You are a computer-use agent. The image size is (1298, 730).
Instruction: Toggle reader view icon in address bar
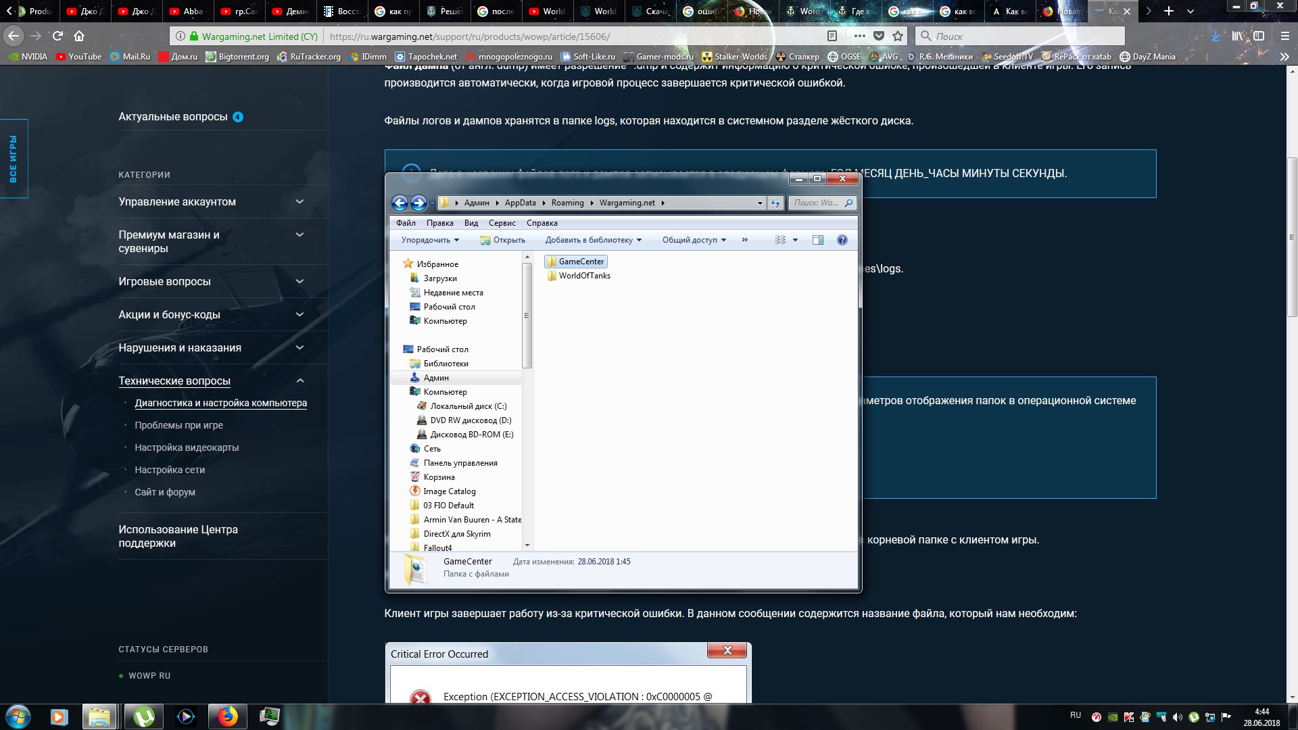832,36
